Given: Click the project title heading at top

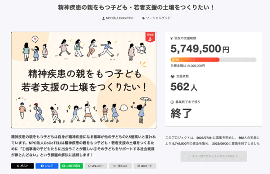Looking at the screenshot, I should [x=136, y=8].
